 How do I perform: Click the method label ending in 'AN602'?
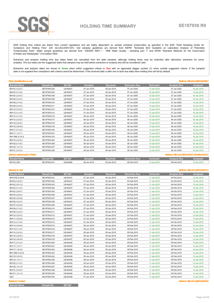coord(194,81)
